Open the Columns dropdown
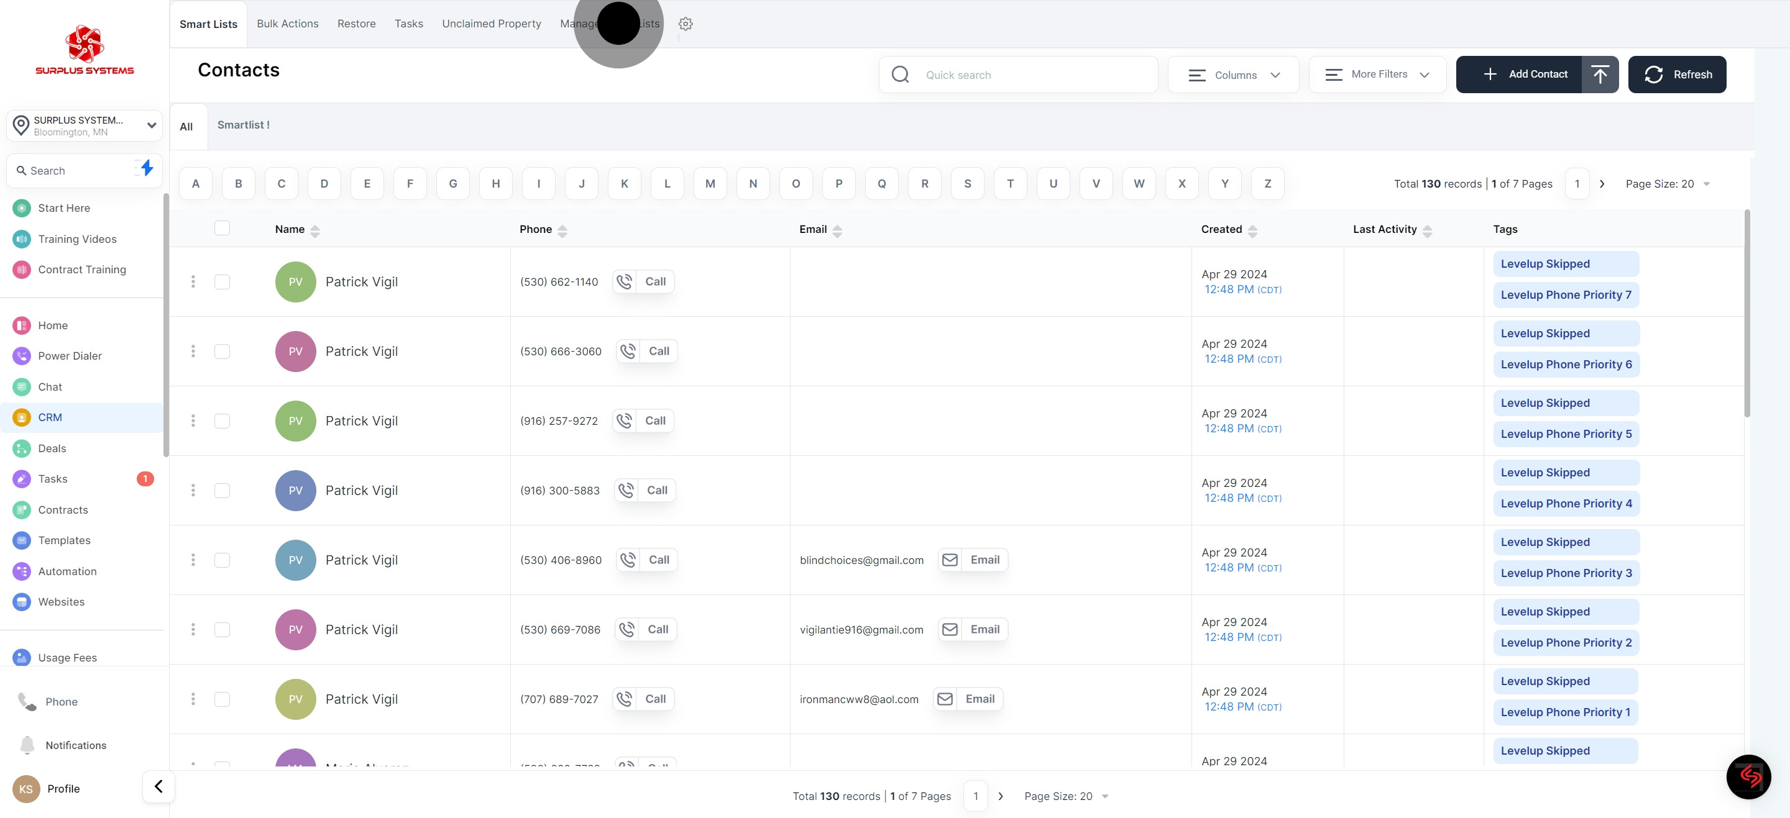 pyautogui.click(x=1233, y=75)
